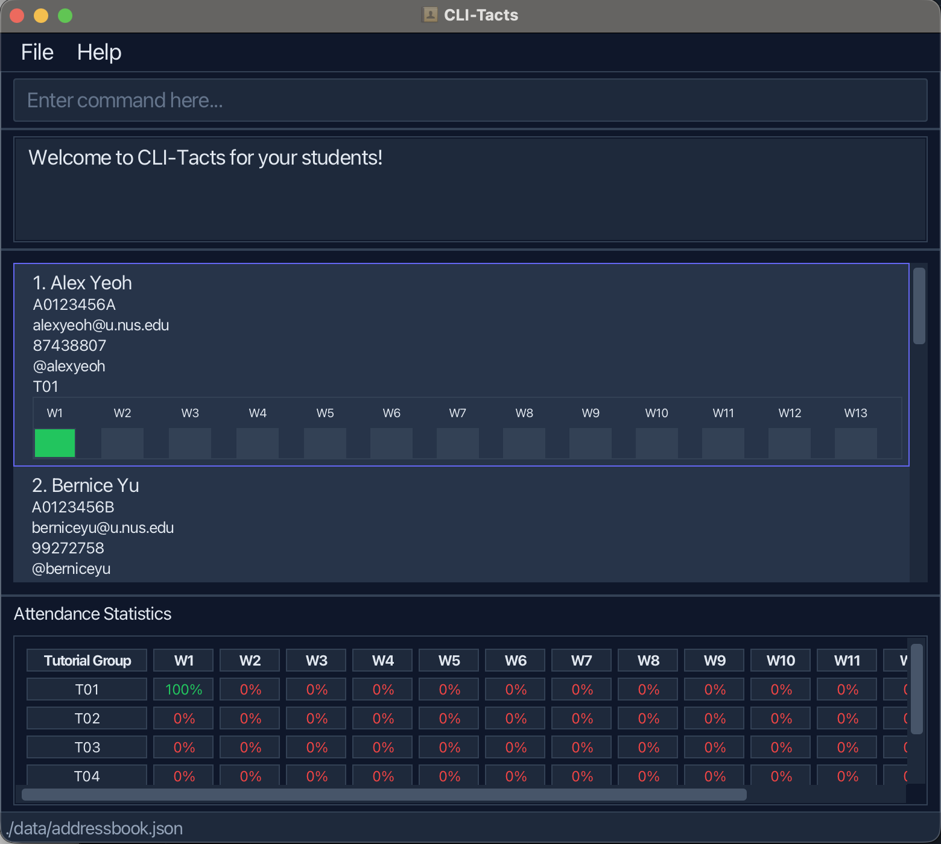Click the command input field

(x=470, y=100)
